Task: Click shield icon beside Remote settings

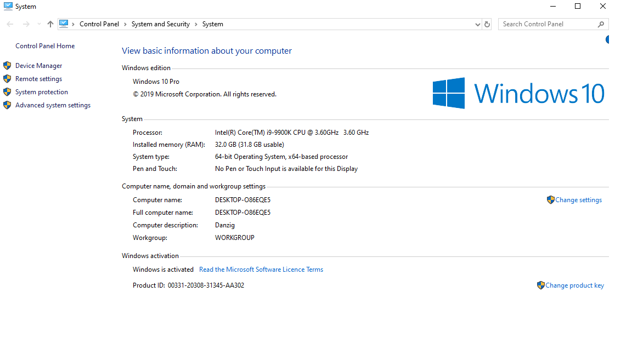Action: (7, 78)
